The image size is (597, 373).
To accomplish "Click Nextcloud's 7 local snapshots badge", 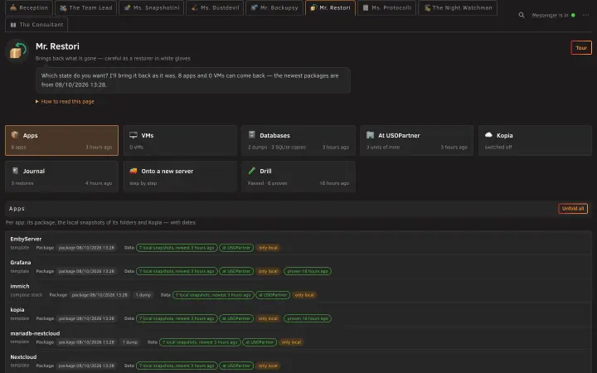I will [x=177, y=366].
